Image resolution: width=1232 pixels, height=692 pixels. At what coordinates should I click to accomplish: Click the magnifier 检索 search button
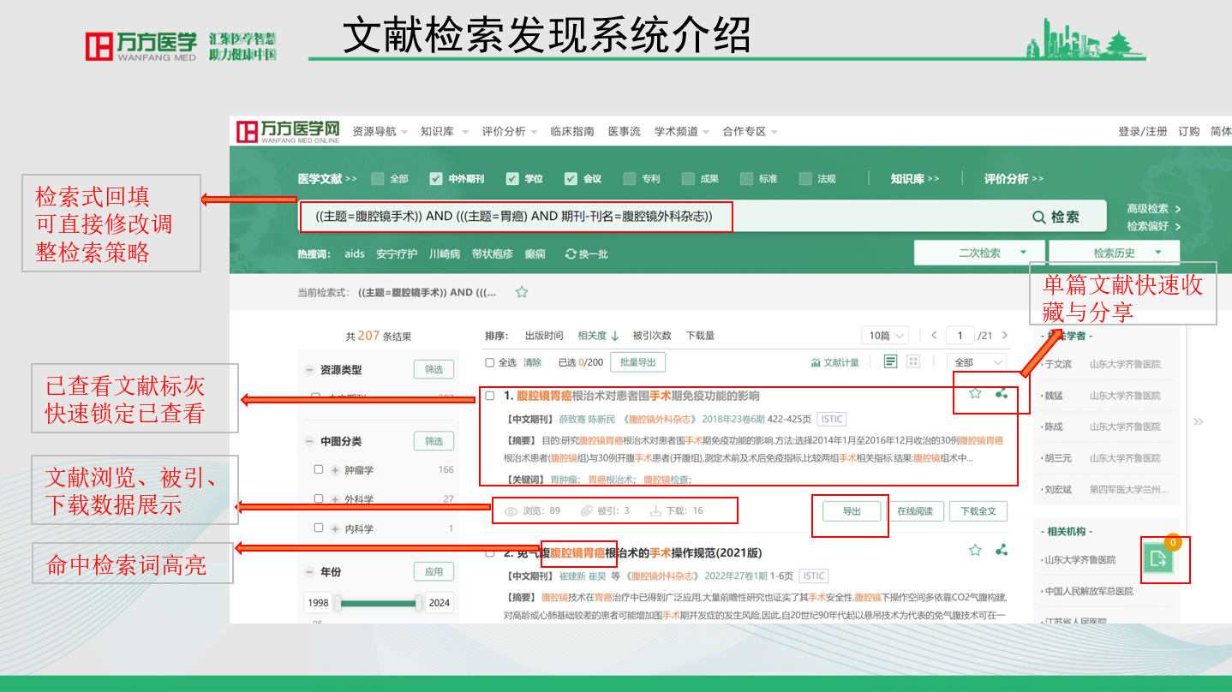click(1056, 218)
